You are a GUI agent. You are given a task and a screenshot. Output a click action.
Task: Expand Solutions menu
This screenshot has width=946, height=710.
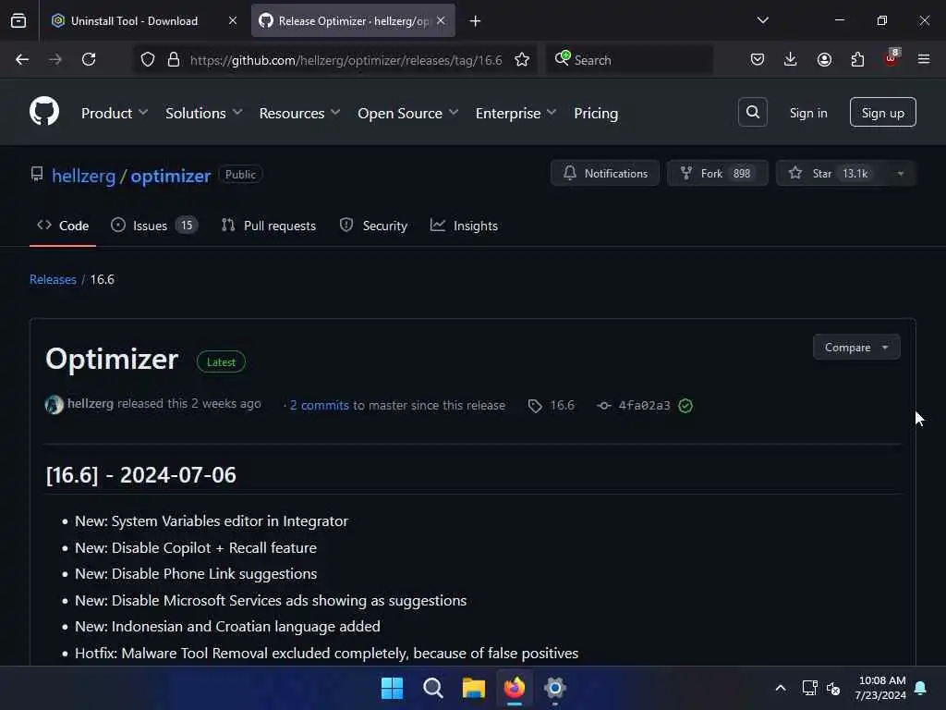(204, 114)
